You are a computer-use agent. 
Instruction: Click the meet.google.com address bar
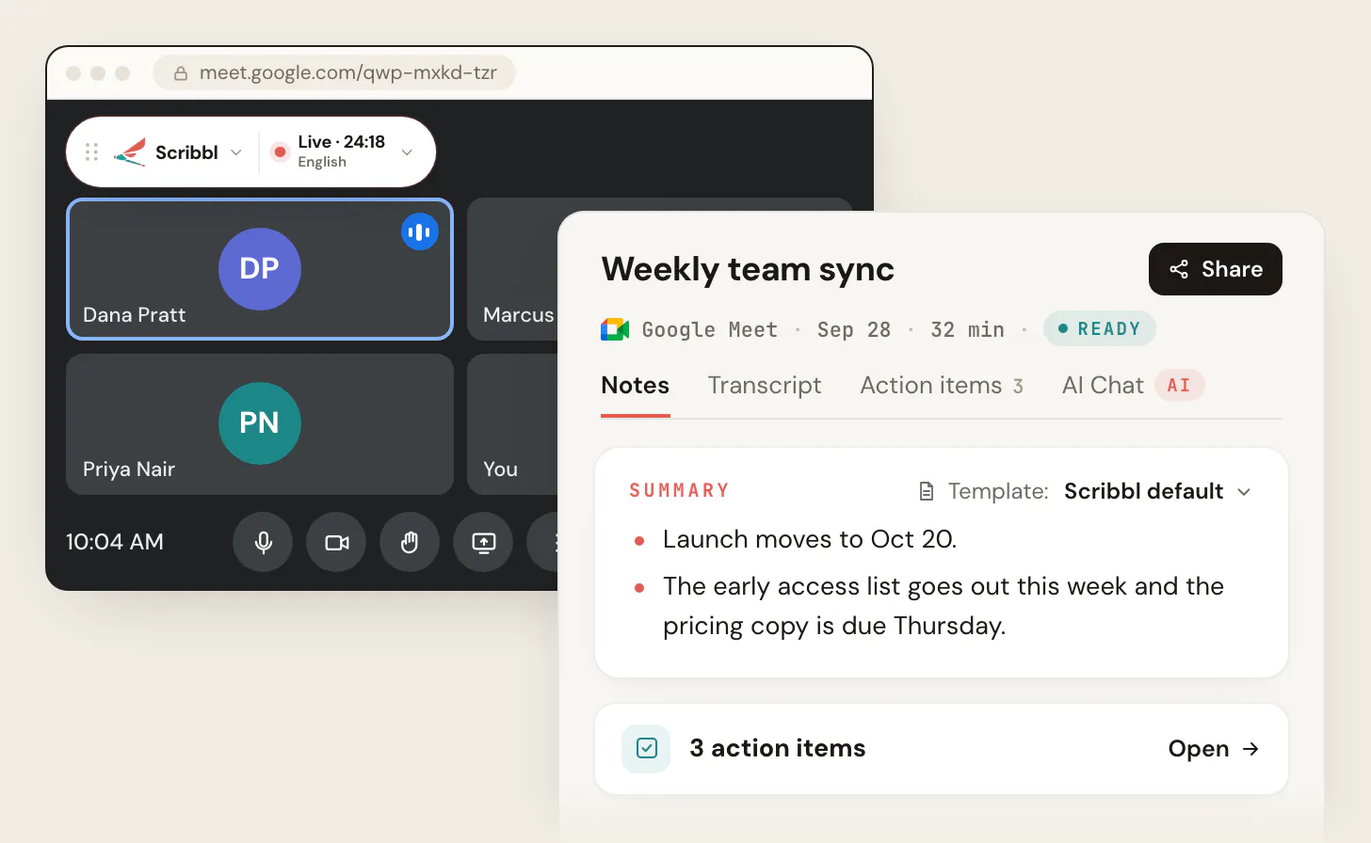coord(334,72)
